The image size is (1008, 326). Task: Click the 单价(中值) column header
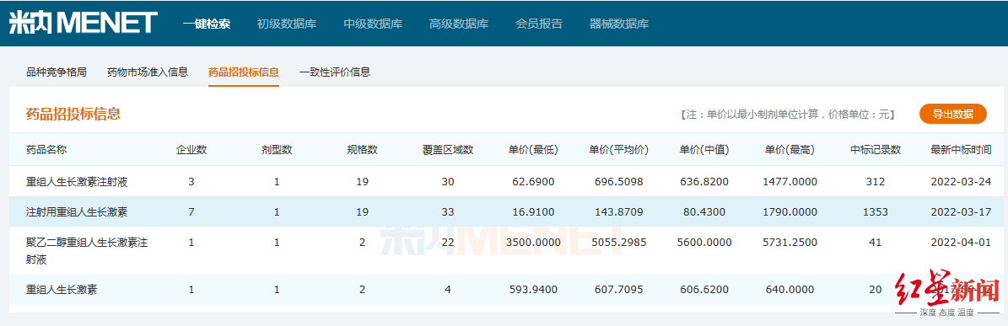(x=704, y=150)
